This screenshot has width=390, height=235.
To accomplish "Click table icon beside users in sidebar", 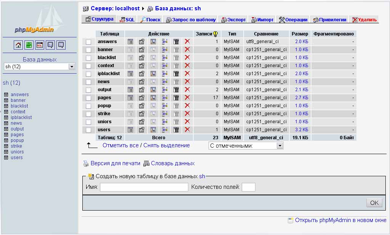I will 6,158.
